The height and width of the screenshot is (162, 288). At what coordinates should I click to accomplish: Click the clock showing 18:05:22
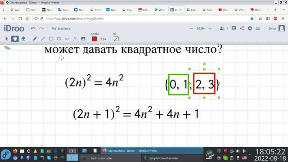(x=270, y=152)
